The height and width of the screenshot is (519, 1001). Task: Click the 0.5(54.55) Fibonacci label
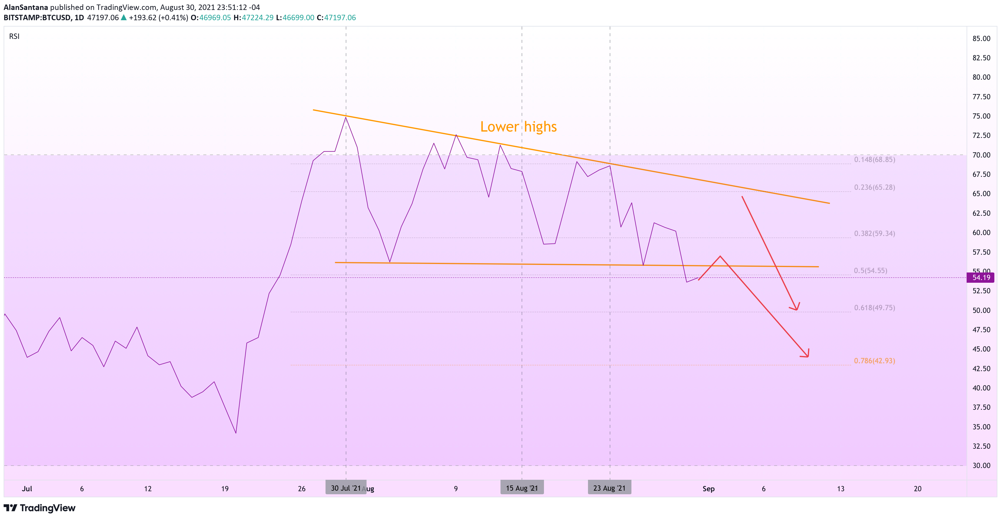[870, 271]
